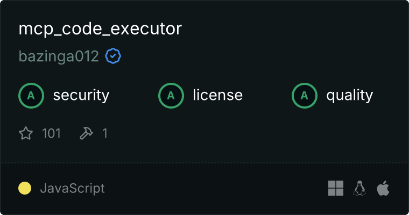Click the mcp_code_executor title

coord(100,29)
